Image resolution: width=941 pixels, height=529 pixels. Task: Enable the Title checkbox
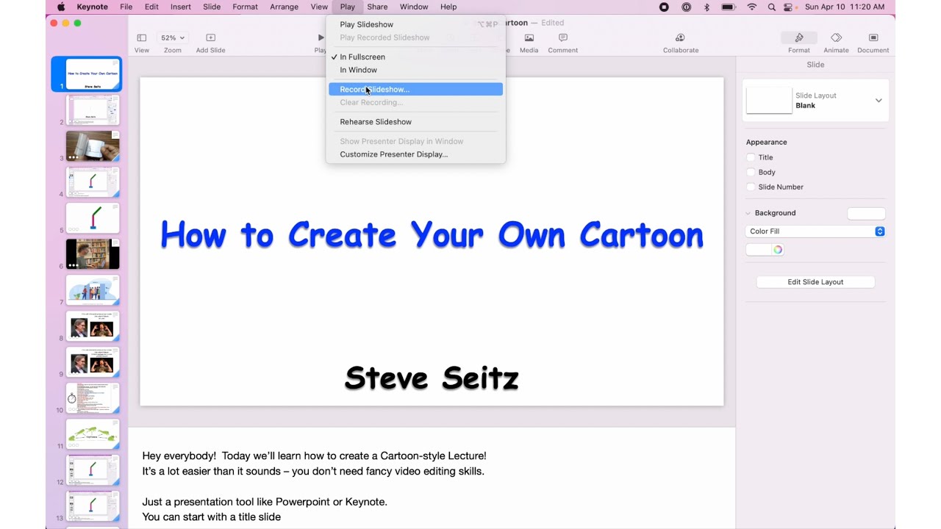click(x=751, y=157)
